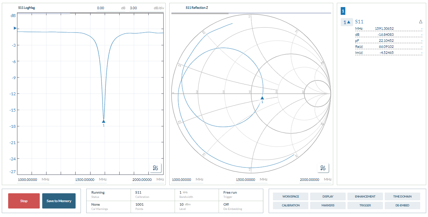
Task: Click the S11 Reflection Z trace title
Action: [x=197, y=7]
